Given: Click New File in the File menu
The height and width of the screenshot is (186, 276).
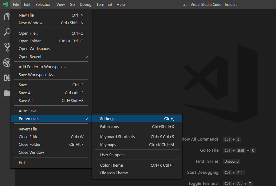Looking at the screenshot, I should [26, 15].
